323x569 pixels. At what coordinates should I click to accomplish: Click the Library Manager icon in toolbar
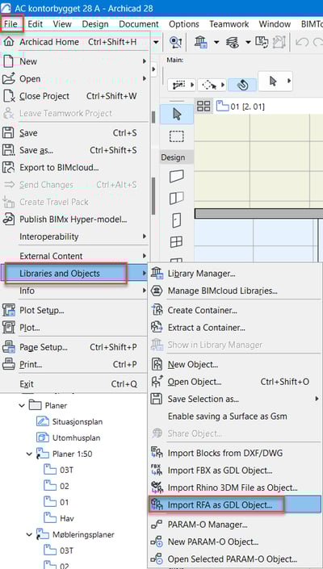tap(202, 42)
